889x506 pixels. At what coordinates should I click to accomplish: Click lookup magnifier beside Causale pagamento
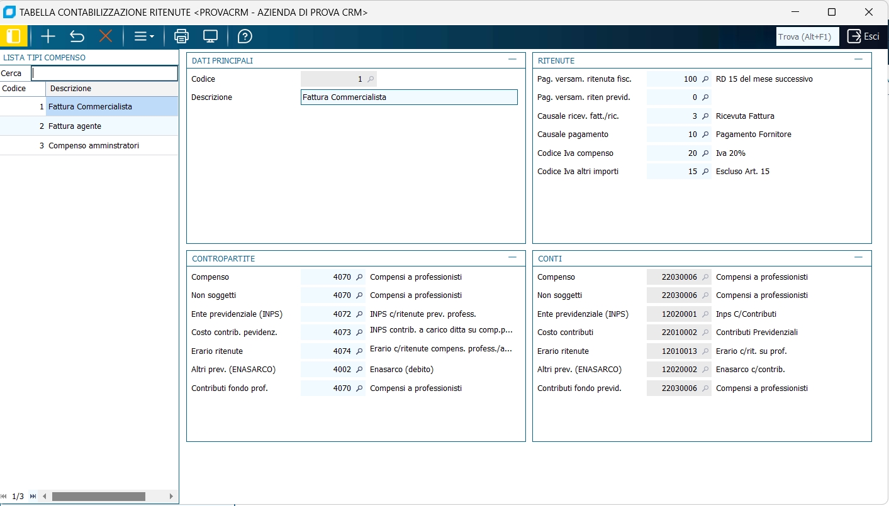(705, 135)
